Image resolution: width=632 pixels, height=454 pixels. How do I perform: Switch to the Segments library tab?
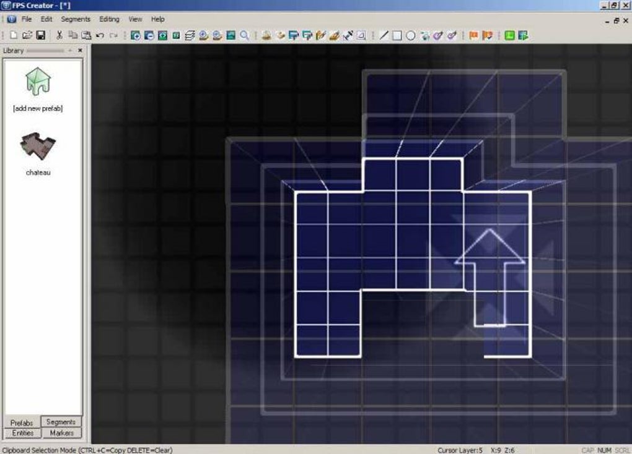61,422
